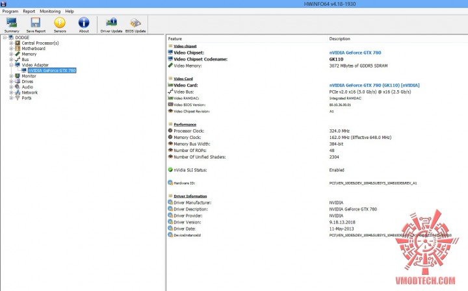Select Drives in the tree
Image resolution: width=468 pixels, height=291 pixels.
(27, 81)
